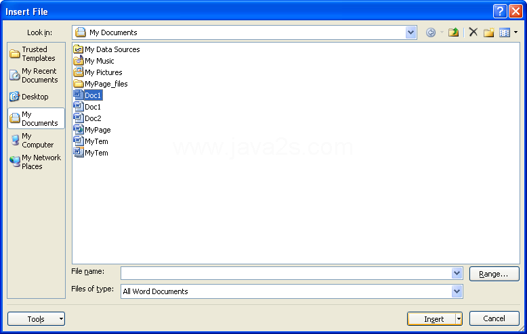527x334 pixels.
Task: Click the highlighted Doc1 file
Action: click(x=88, y=95)
